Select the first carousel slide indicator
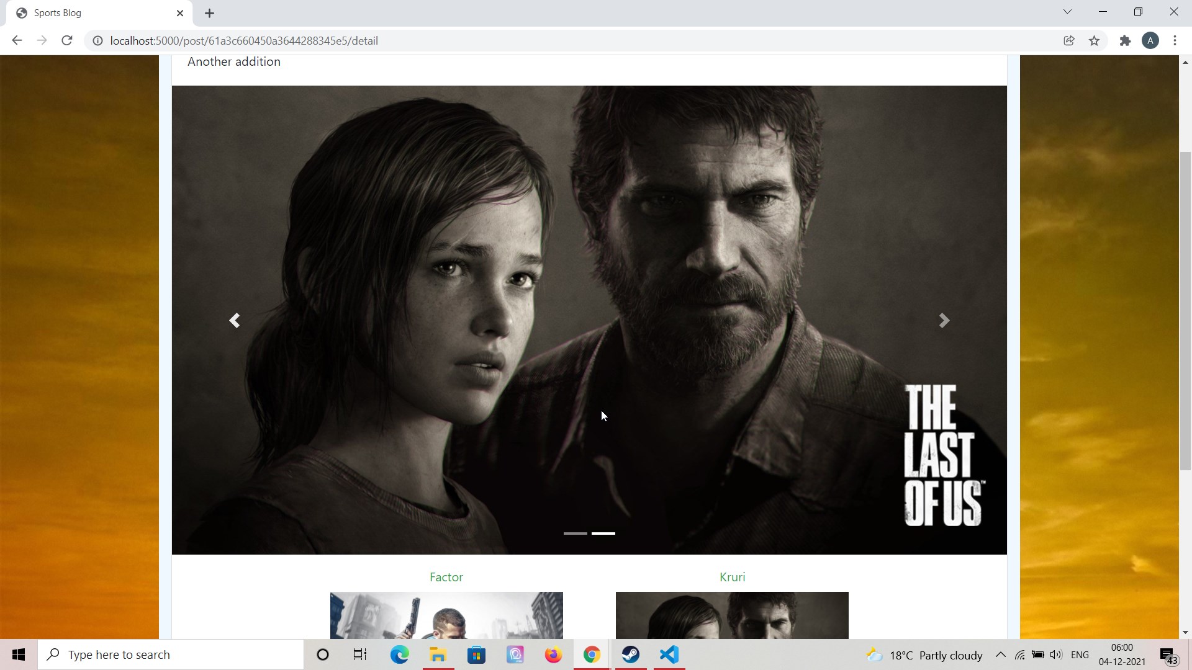 [575, 534]
